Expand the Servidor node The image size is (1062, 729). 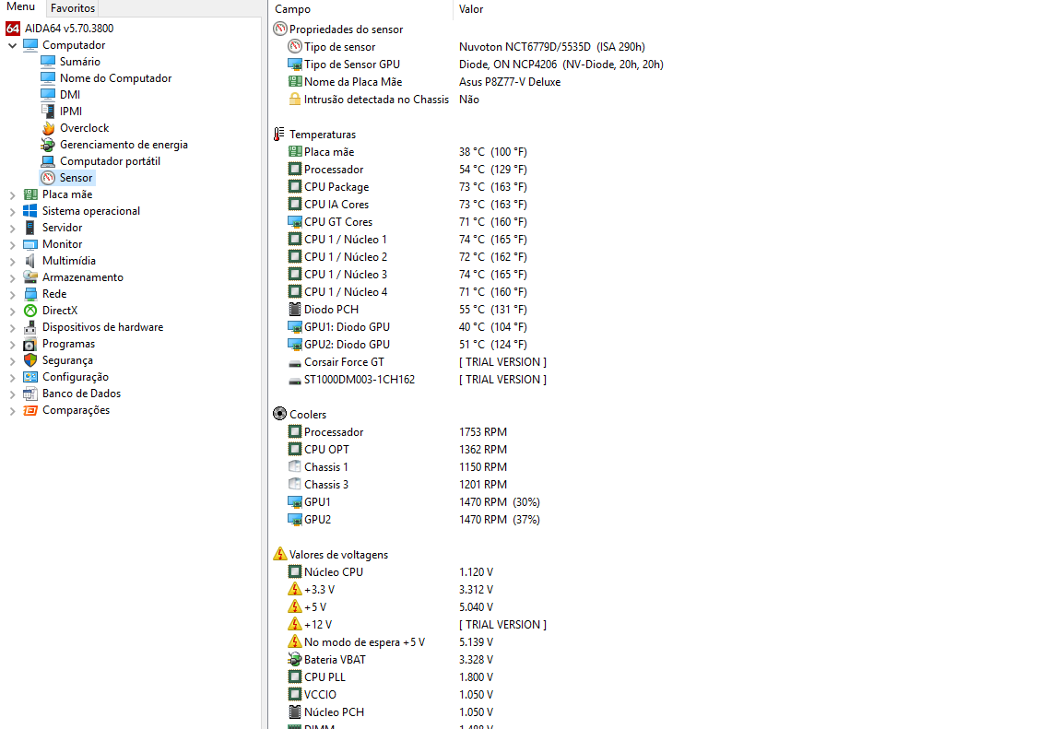point(12,229)
